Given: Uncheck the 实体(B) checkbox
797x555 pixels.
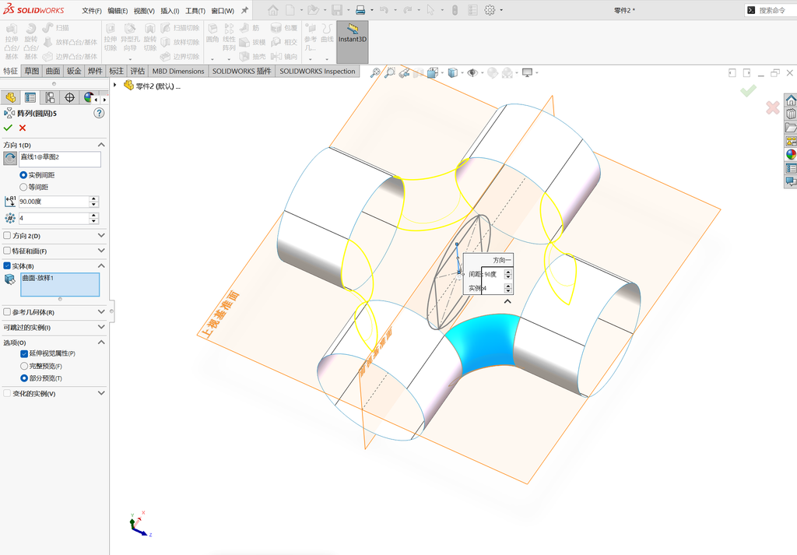Looking at the screenshot, I should tap(7, 265).
